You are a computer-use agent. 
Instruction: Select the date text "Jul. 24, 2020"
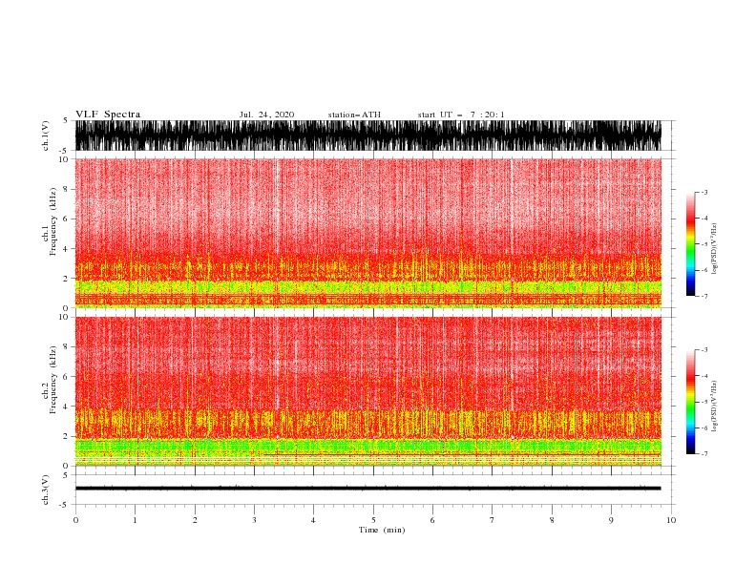click(266, 115)
